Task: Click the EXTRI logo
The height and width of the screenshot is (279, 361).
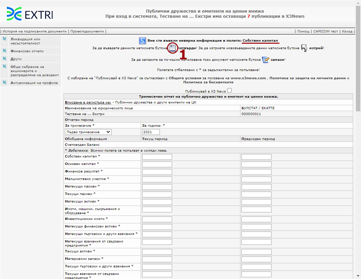Action: pos(30,14)
